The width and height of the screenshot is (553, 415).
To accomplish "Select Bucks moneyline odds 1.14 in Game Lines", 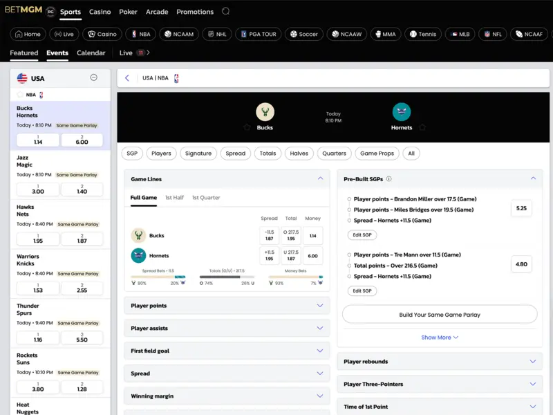I will pos(312,236).
